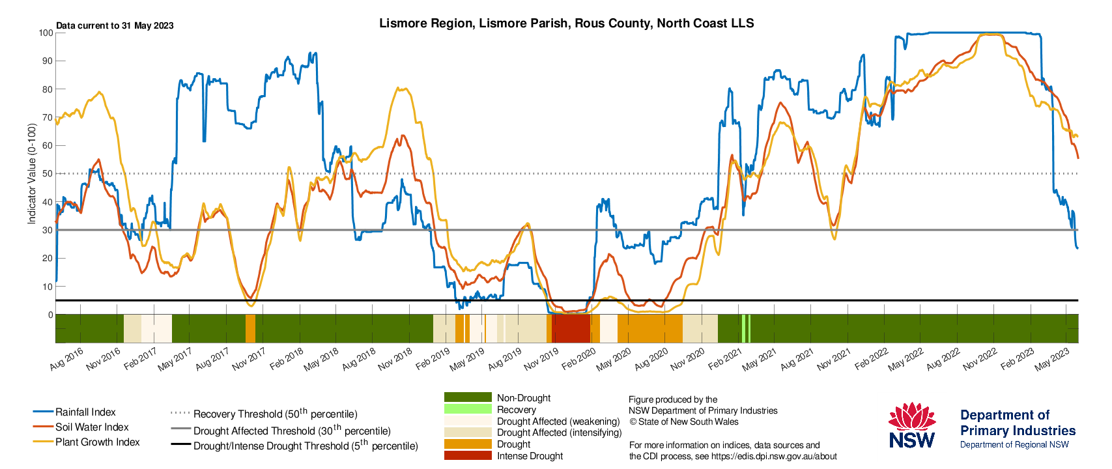1112x469 pixels.
Task: Click the "Department of Regional NSW" subtitle
Action: [1014, 444]
